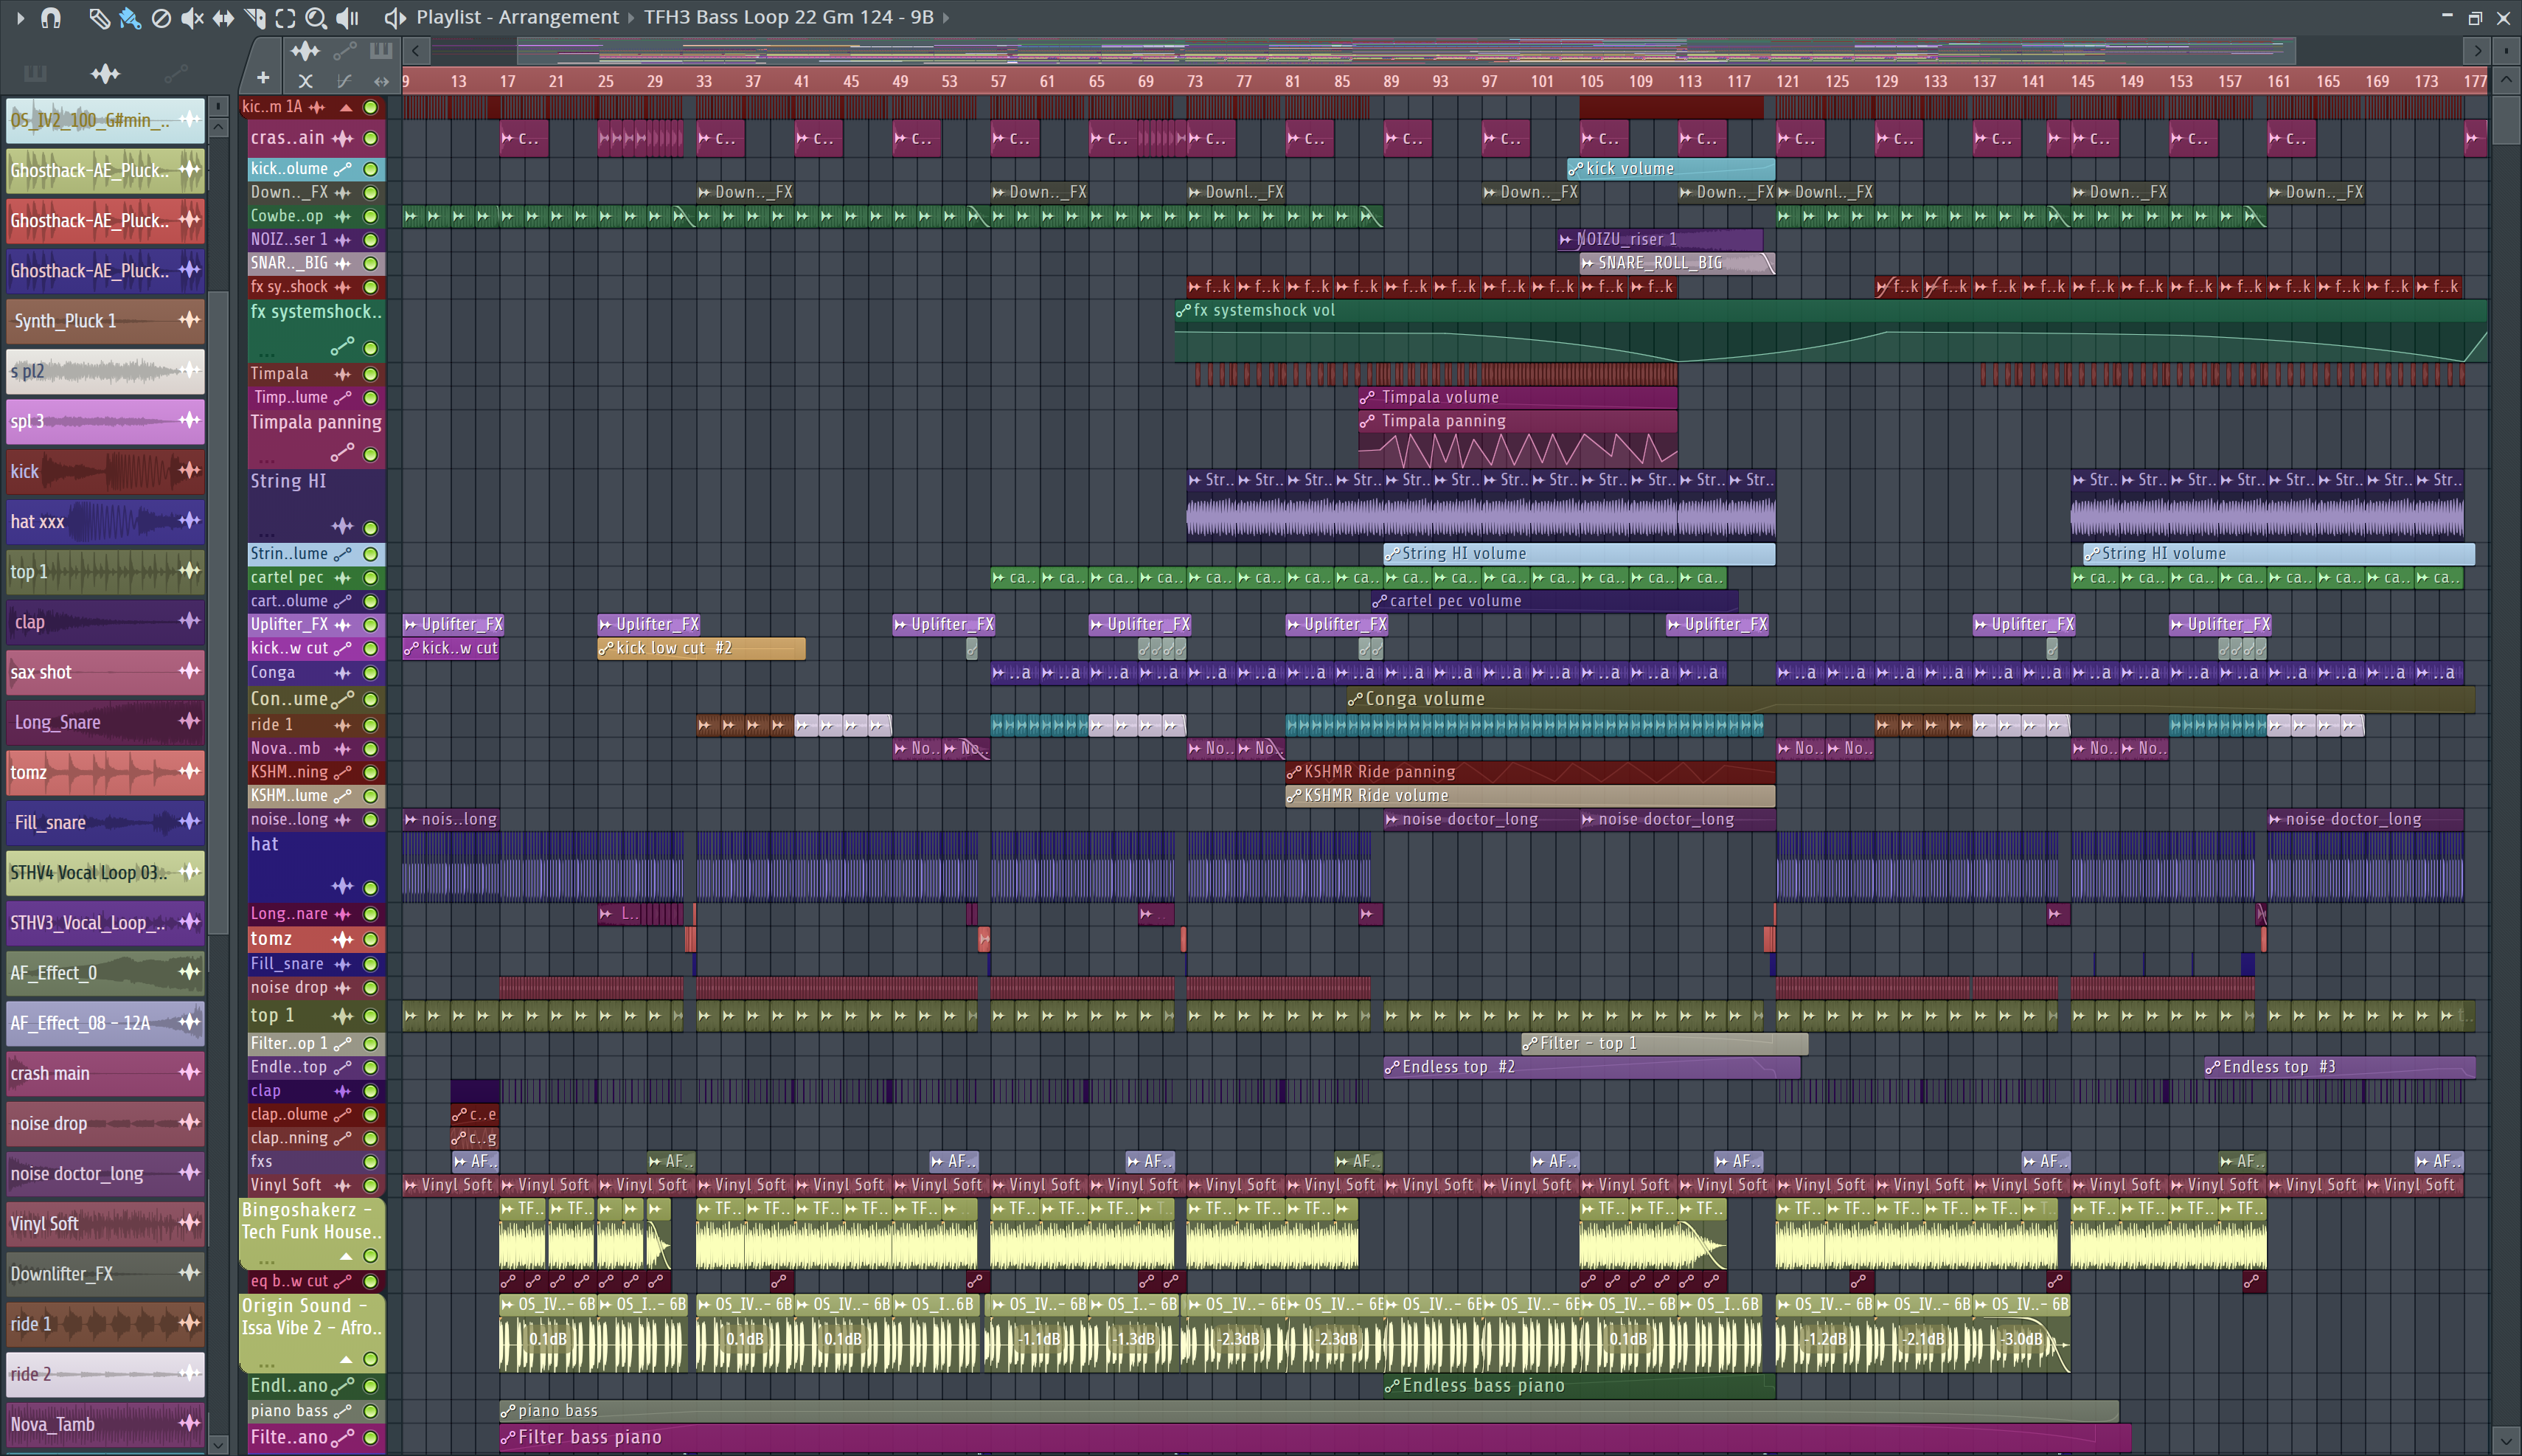
Task: Mute the kic..m 1A track
Action: [371, 107]
